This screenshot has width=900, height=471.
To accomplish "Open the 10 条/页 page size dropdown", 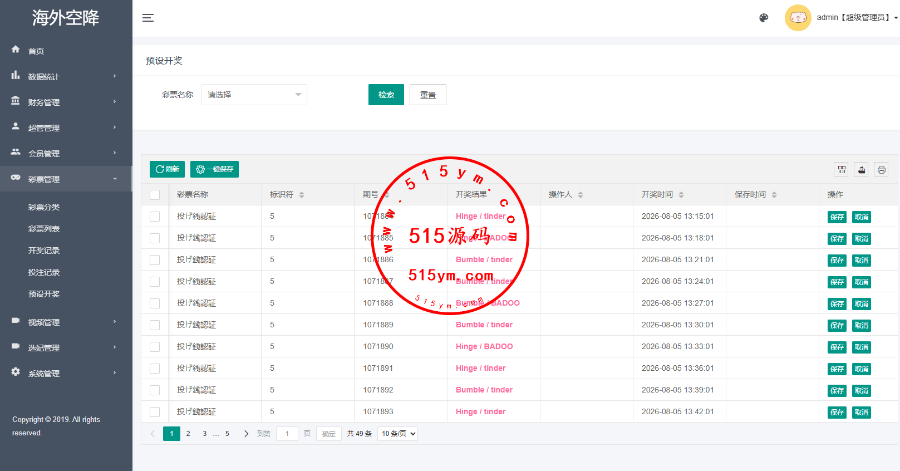I will pos(397,434).
